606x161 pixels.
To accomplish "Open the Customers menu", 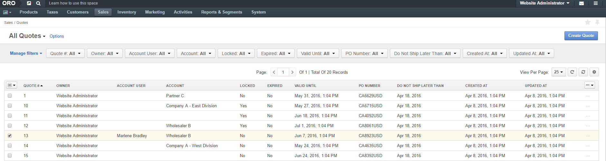I will pyautogui.click(x=78, y=12).
